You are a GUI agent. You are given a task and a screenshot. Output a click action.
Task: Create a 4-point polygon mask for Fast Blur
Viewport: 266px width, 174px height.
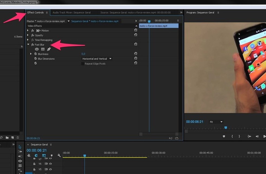click(43, 49)
